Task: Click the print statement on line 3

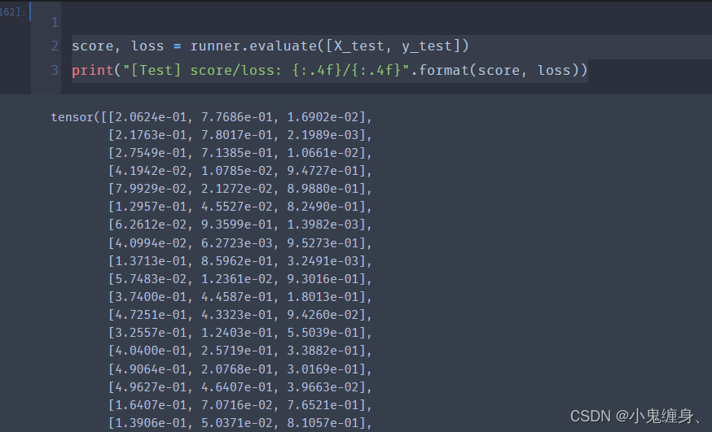Action: point(330,70)
